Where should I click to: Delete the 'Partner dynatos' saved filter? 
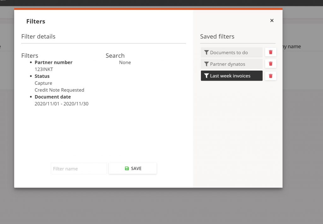point(271,64)
